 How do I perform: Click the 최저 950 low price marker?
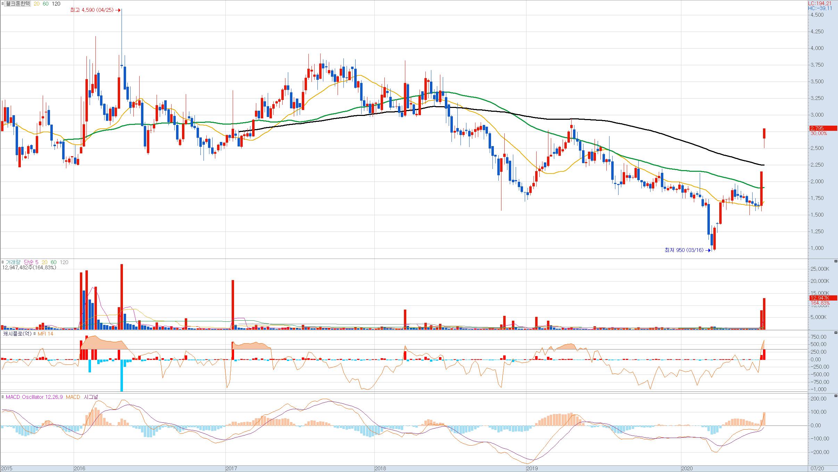point(683,250)
